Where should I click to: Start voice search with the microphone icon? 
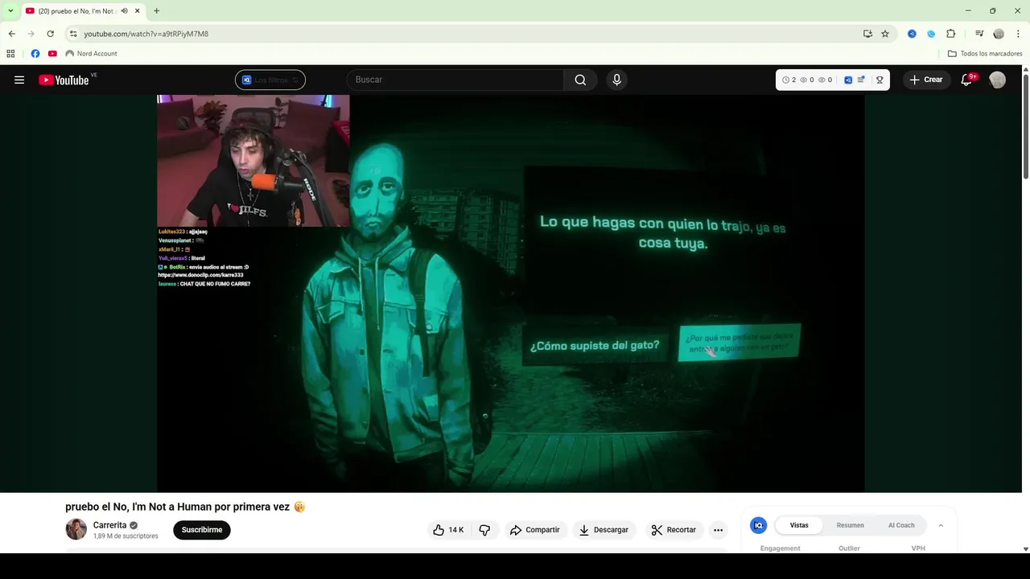coord(617,80)
